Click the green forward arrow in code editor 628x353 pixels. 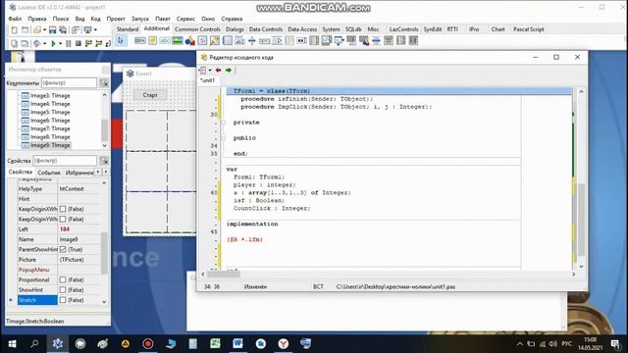pos(229,70)
